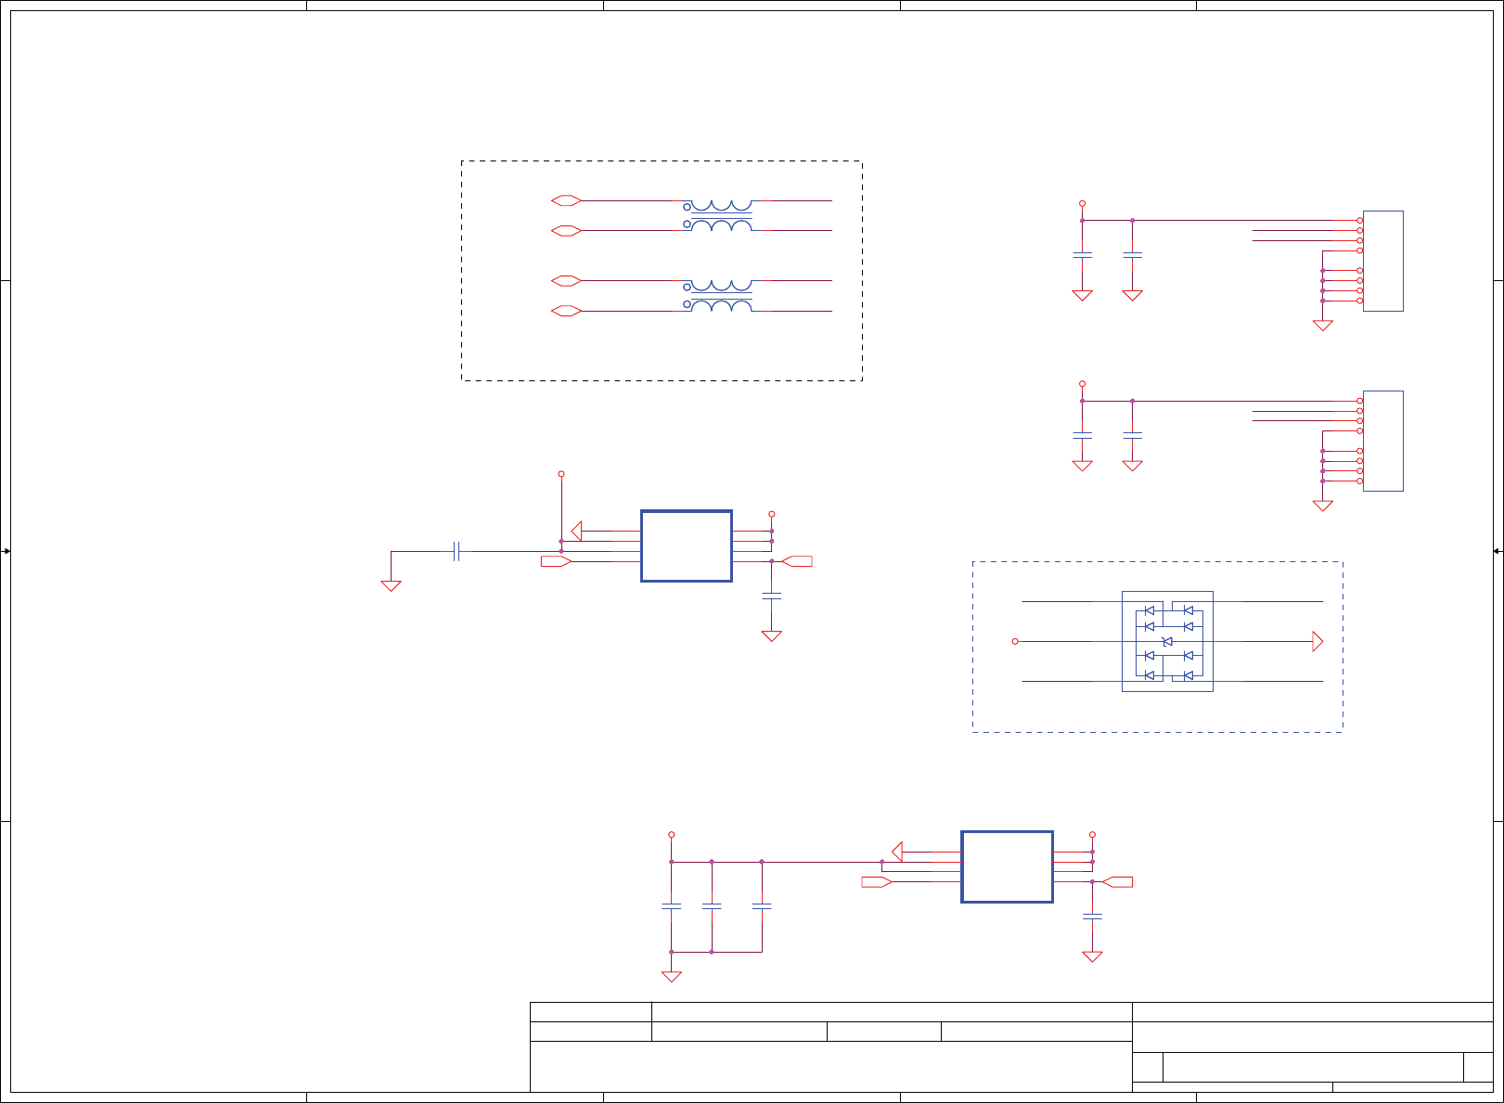Click the top pin circle of upper right connector
1504x1103 pixels.
[1359, 221]
